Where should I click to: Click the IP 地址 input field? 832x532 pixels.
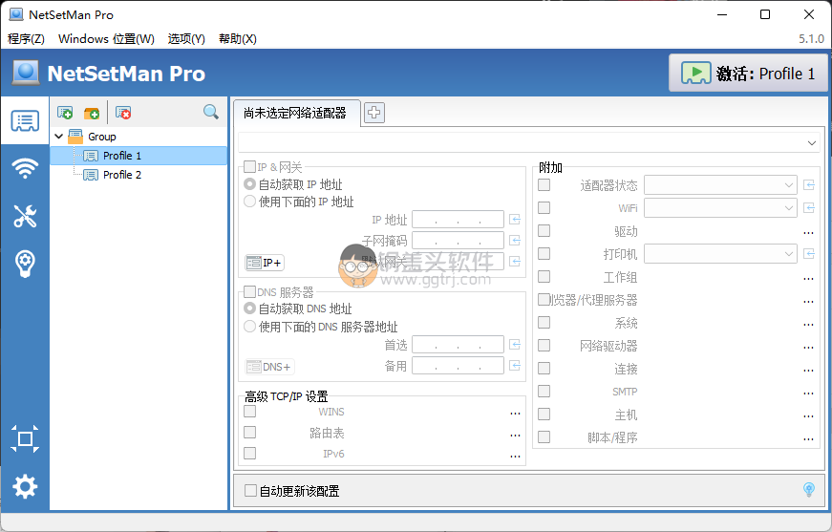pos(458,219)
